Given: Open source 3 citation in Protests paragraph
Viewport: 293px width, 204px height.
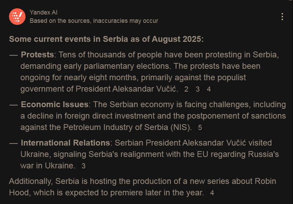Looking at the screenshot, I should pyautogui.click(x=198, y=89).
